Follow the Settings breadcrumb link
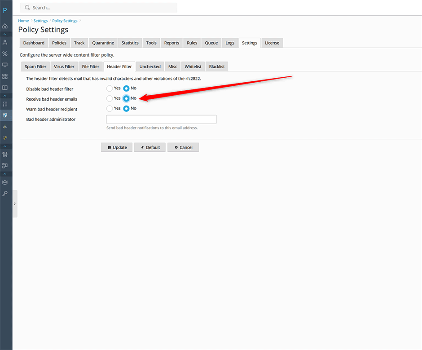The height and width of the screenshot is (350, 422). coord(40,21)
